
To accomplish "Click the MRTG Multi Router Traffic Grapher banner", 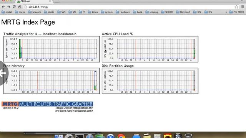I will tap(47, 104).
